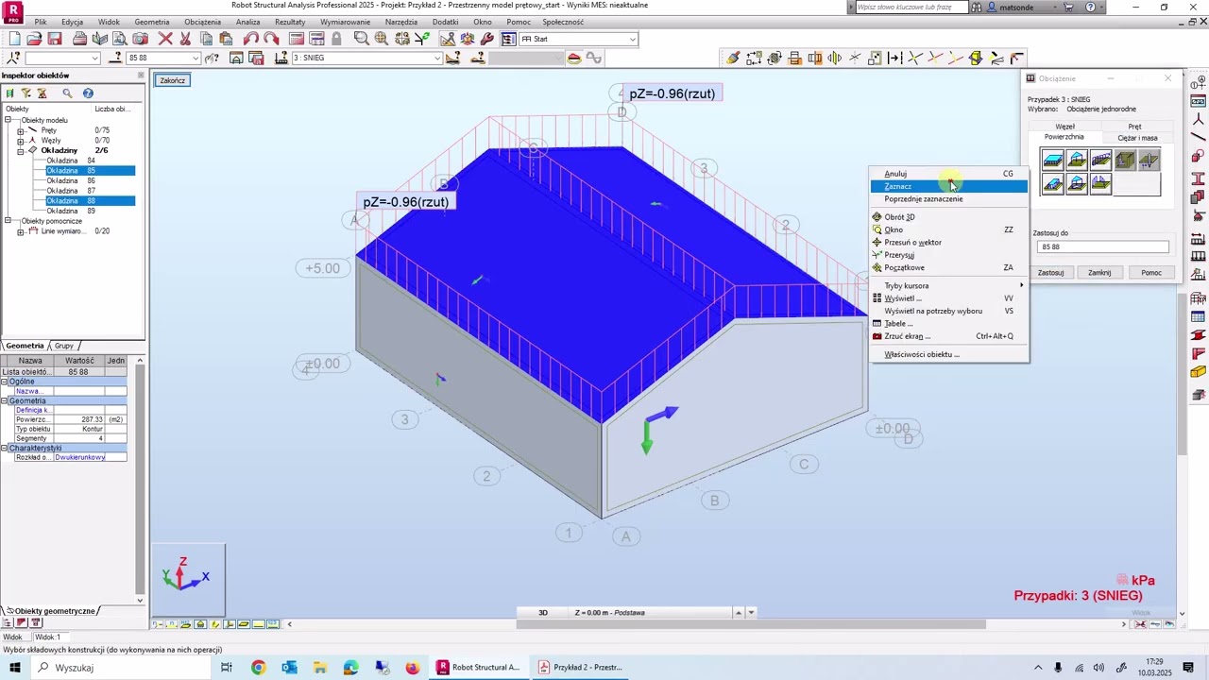Viewport: 1209px width, 680px height.
Task: Select the second surface load icon in Obciążenie
Action: tap(1077, 161)
